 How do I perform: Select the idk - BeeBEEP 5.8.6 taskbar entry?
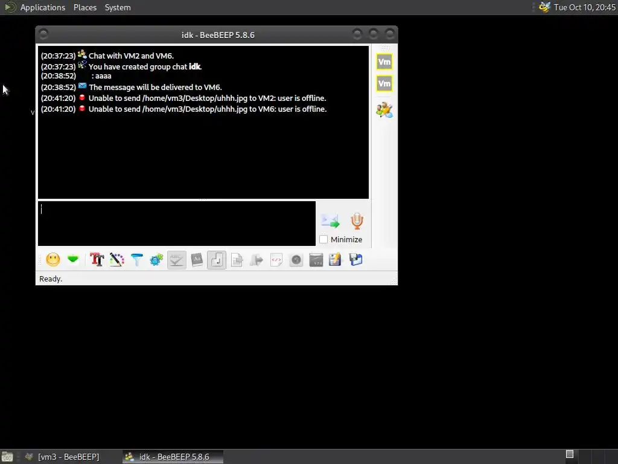(173, 457)
